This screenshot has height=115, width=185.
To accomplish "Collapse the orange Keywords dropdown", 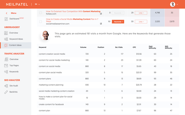I will coord(118,22).
